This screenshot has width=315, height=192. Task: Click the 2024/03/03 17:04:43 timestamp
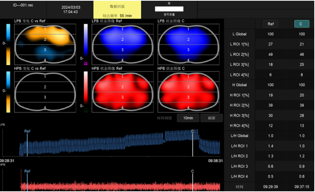71,10
